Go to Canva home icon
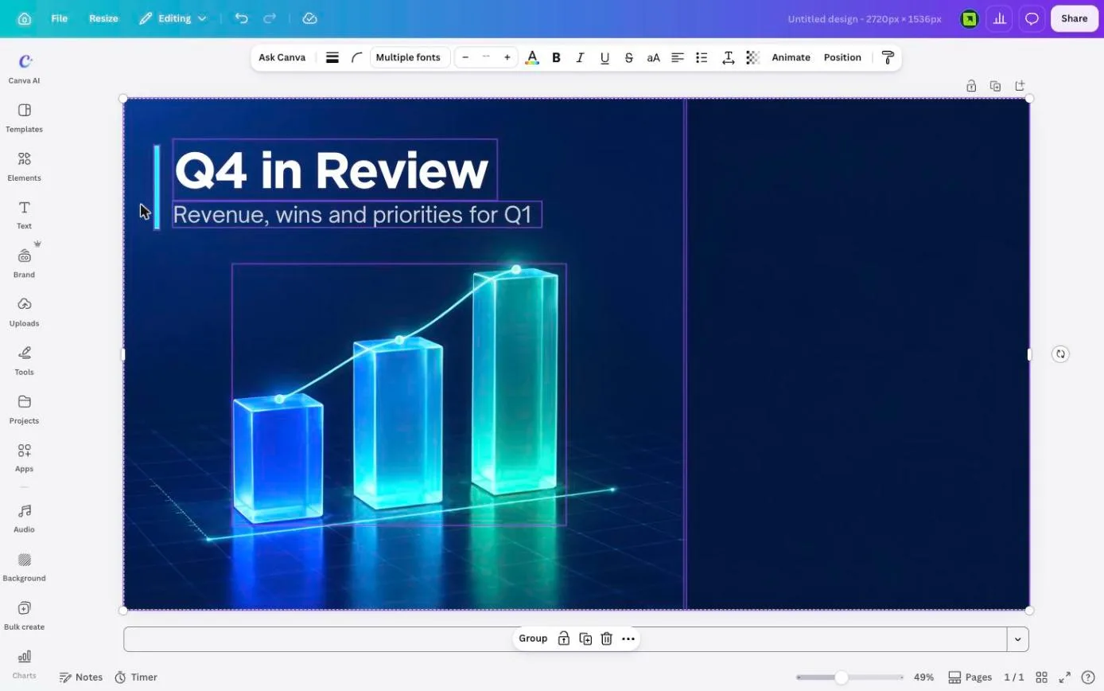 pyautogui.click(x=25, y=18)
